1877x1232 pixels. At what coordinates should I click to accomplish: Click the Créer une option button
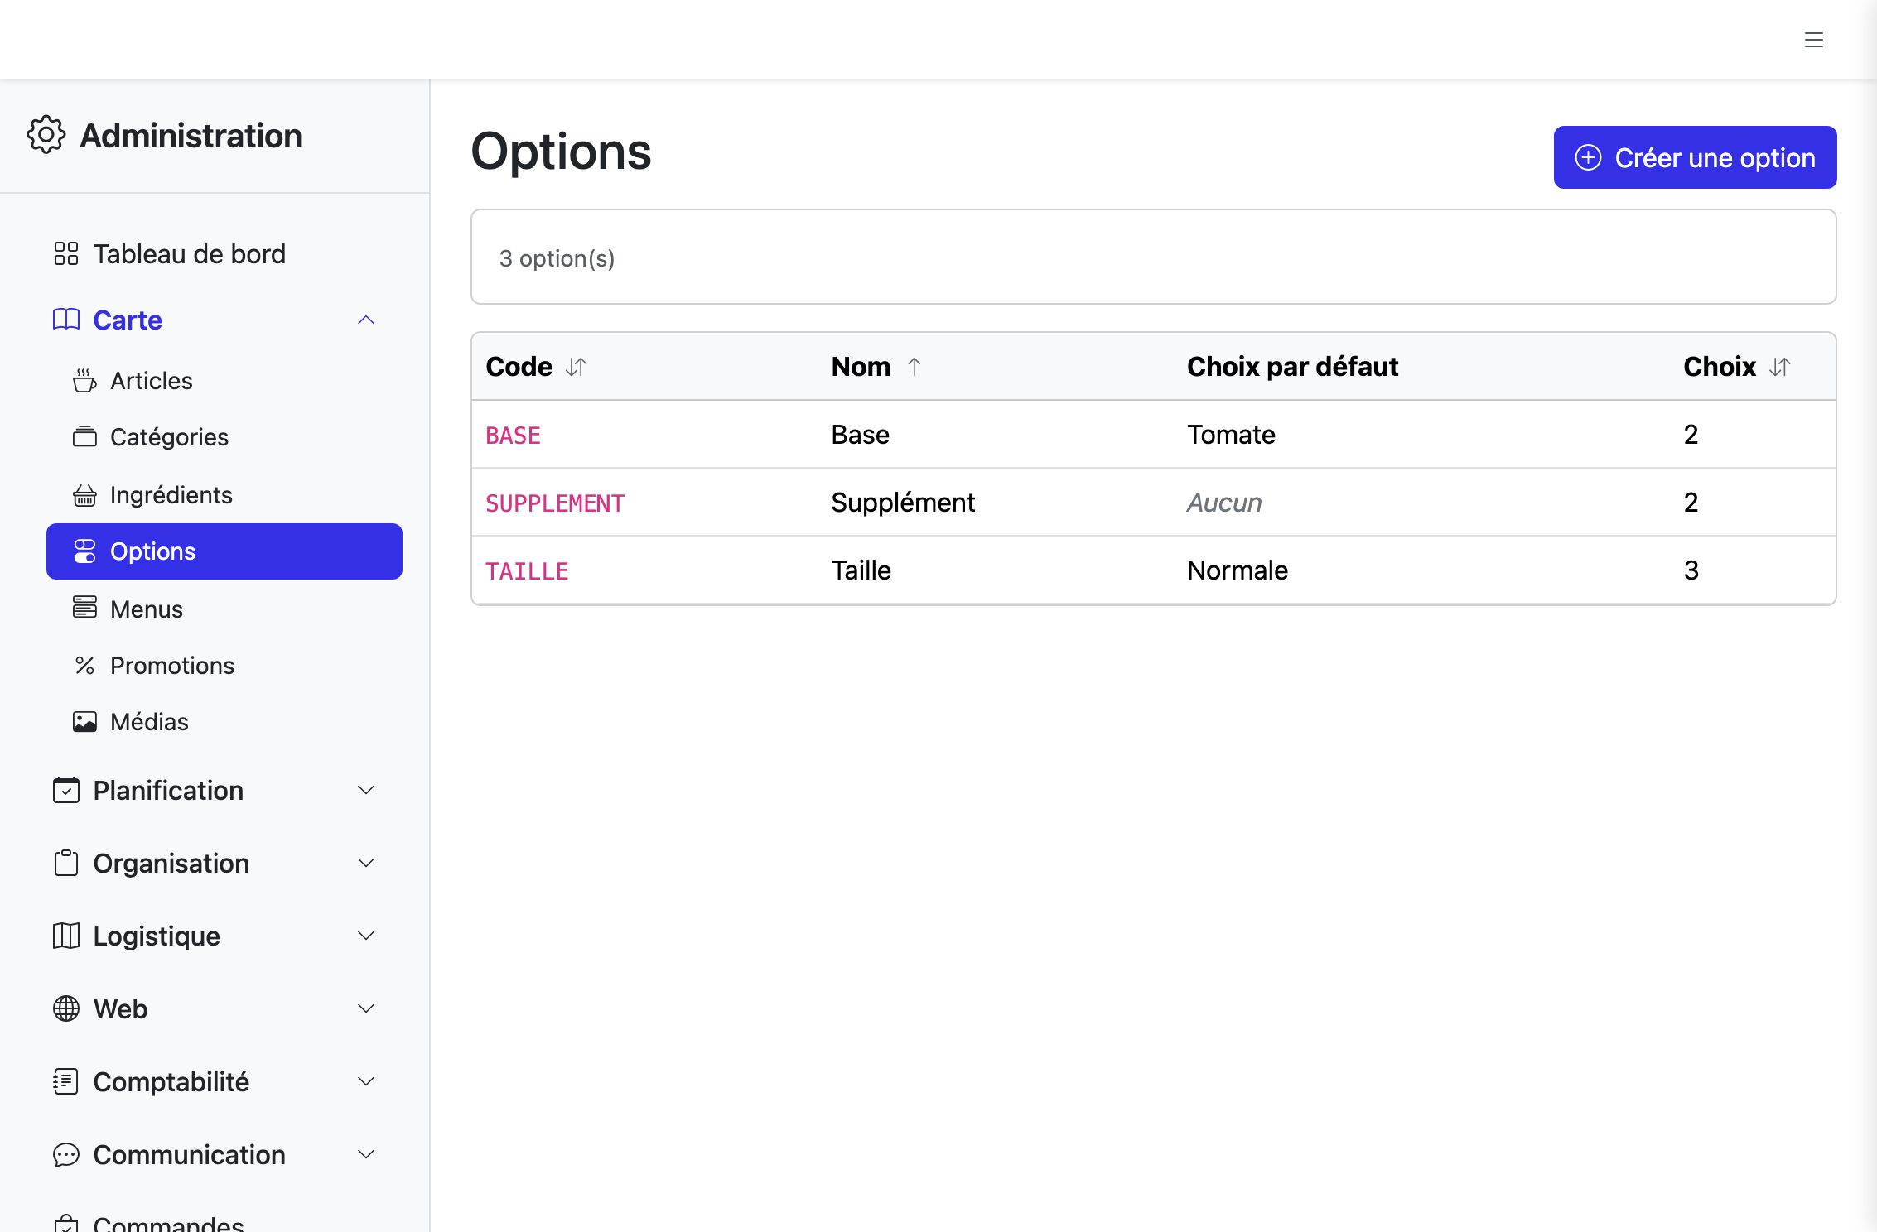coord(1695,157)
